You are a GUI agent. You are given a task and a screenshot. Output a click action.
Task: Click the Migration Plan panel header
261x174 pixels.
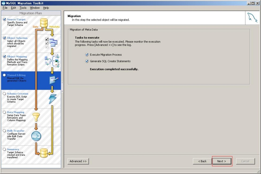coord(31,13)
